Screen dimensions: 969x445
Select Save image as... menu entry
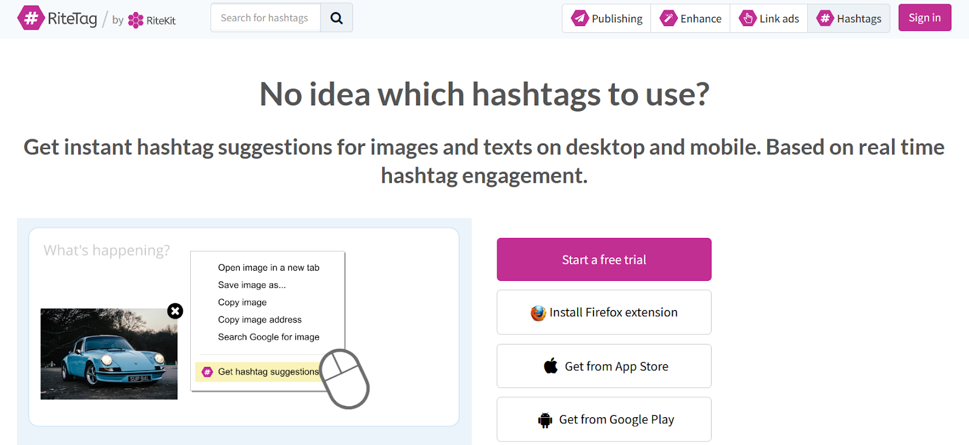[x=252, y=285]
